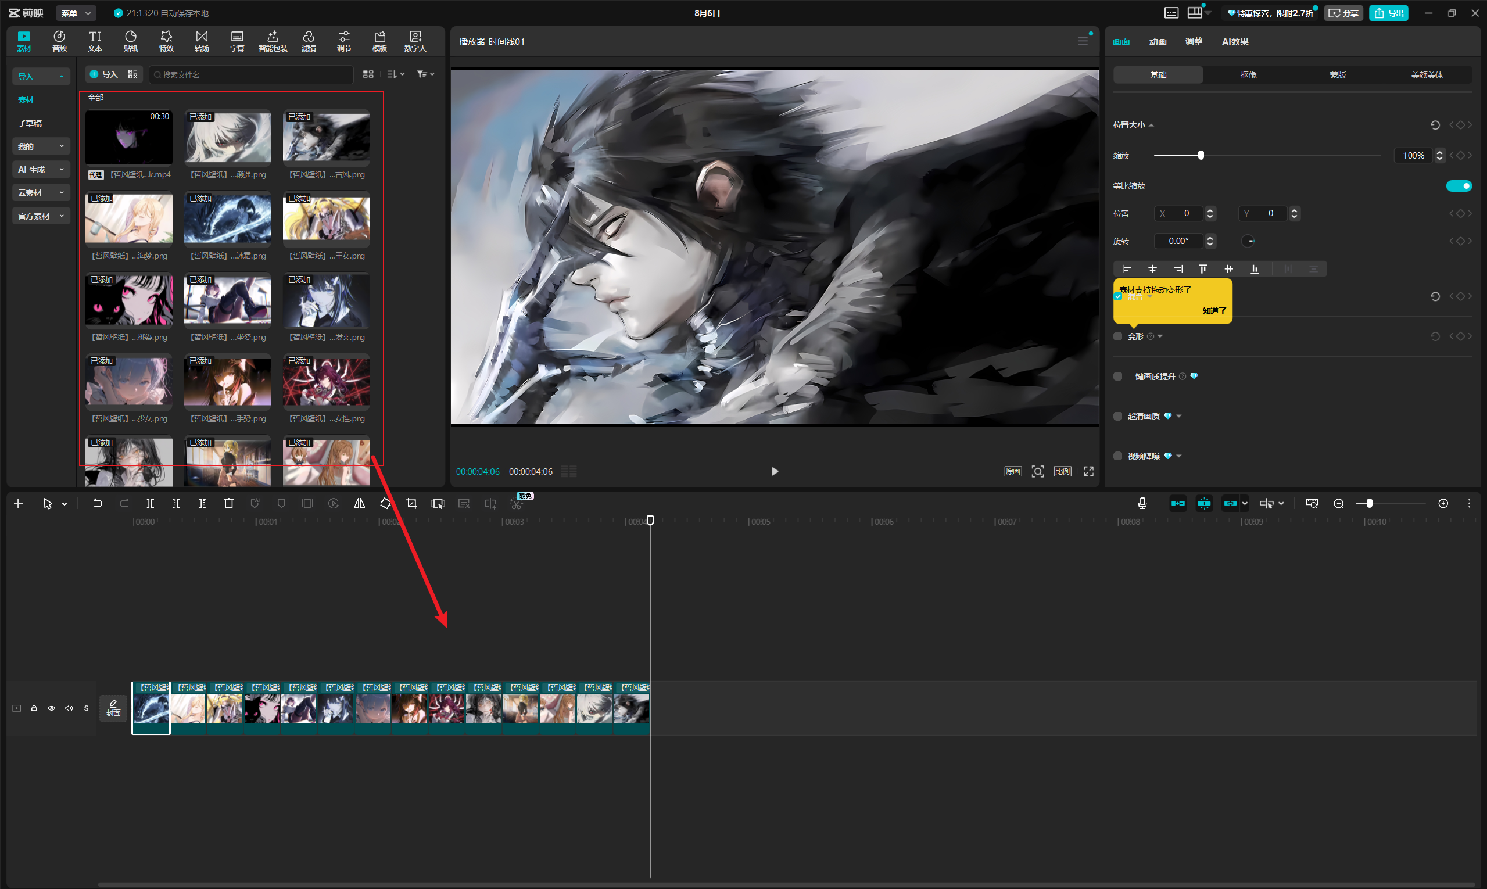This screenshot has height=889, width=1487.
Task: Delete the selected clip with trash icon
Action: pos(228,504)
